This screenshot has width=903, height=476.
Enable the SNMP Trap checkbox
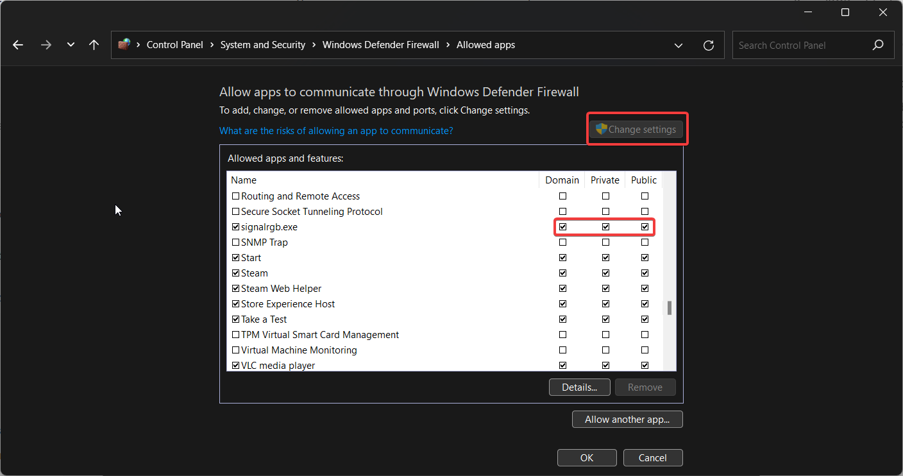pos(235,242)
